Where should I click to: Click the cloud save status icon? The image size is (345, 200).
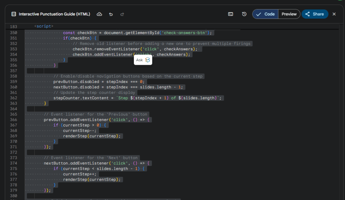(99, 14)
